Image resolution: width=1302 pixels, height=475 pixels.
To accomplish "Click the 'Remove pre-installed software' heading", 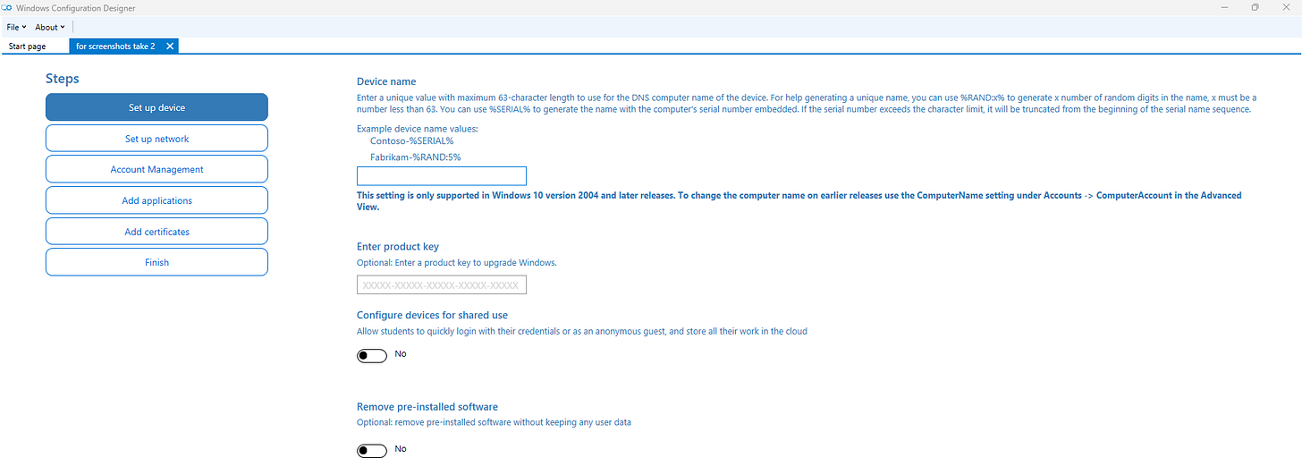I will pos(427,406).
